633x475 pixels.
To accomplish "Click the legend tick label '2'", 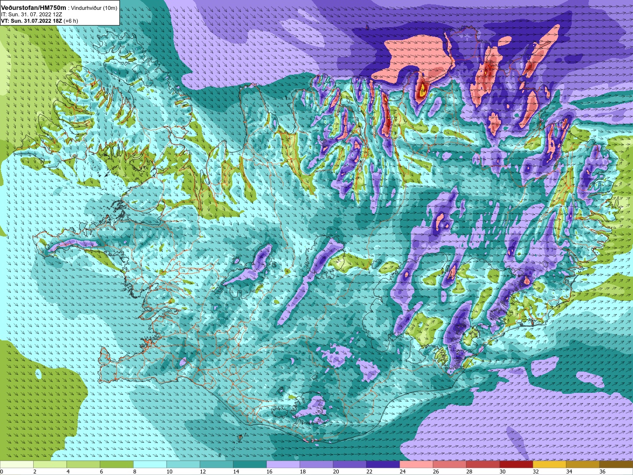I will (34, 472).
